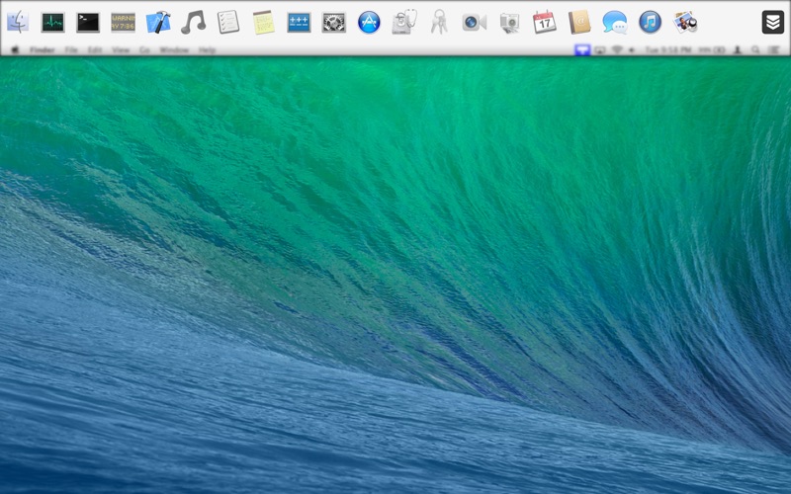791x494 pixels.
Task: Open the Apple menu
Action: [x=15, y=50]
